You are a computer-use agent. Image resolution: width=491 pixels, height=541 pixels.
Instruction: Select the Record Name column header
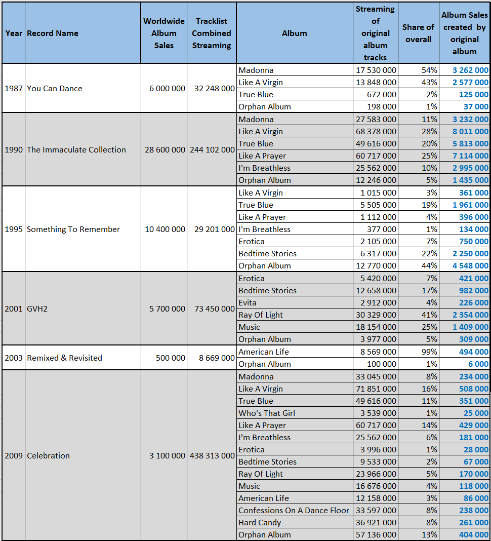click(83, 33)
